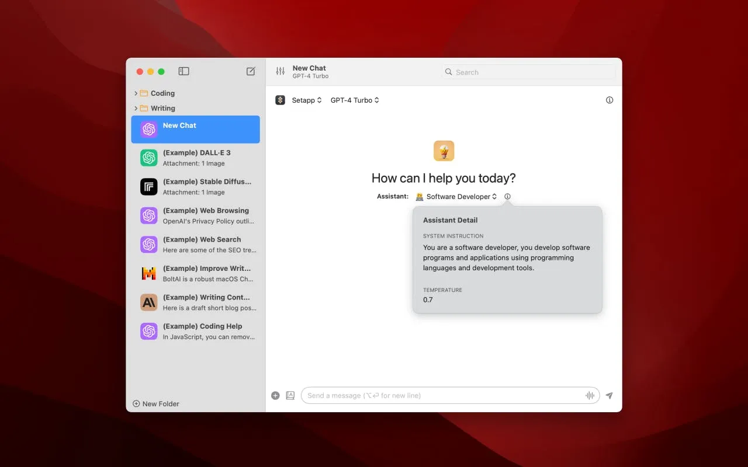
Task: Open the prompt library icon
Action: click(290, 395)
